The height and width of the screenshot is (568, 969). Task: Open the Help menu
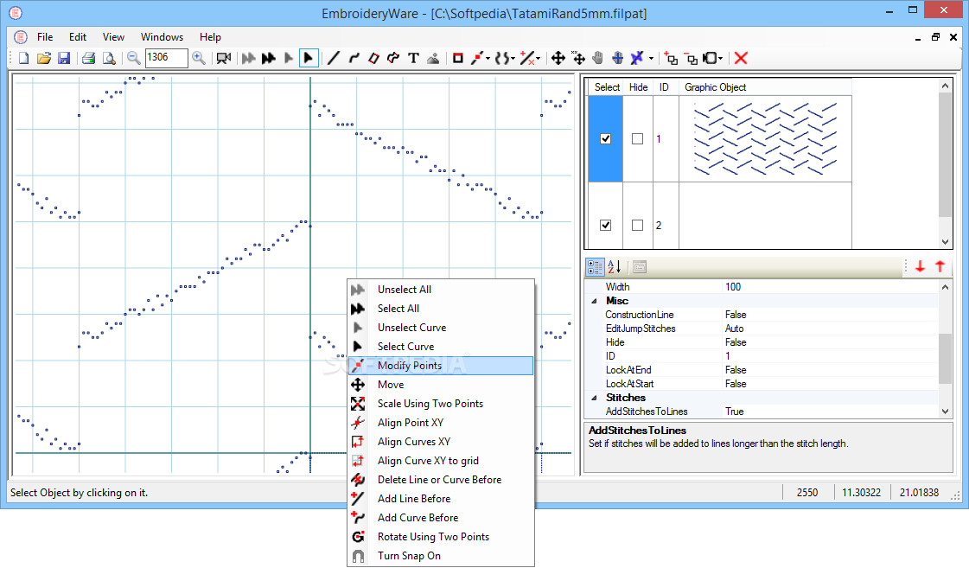point(210,37)
